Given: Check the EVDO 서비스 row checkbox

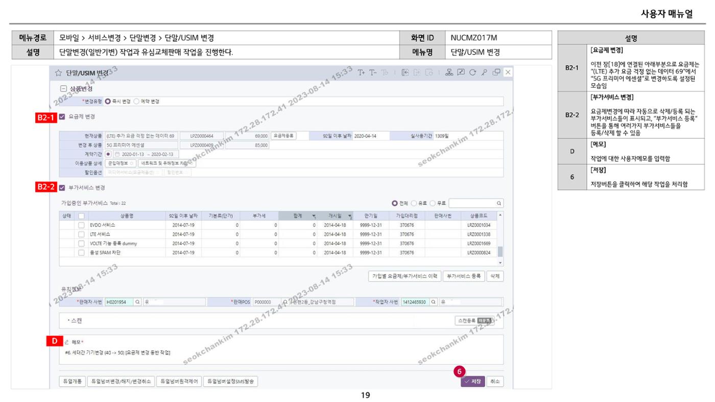Looking at the screenshot, I should point(81,225).
